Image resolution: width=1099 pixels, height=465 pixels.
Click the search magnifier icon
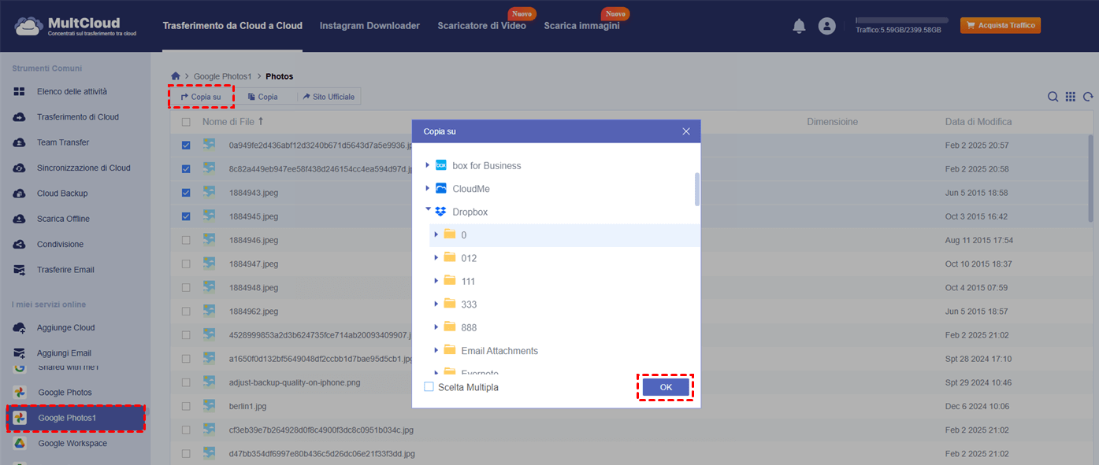[x=1053, y=97]
